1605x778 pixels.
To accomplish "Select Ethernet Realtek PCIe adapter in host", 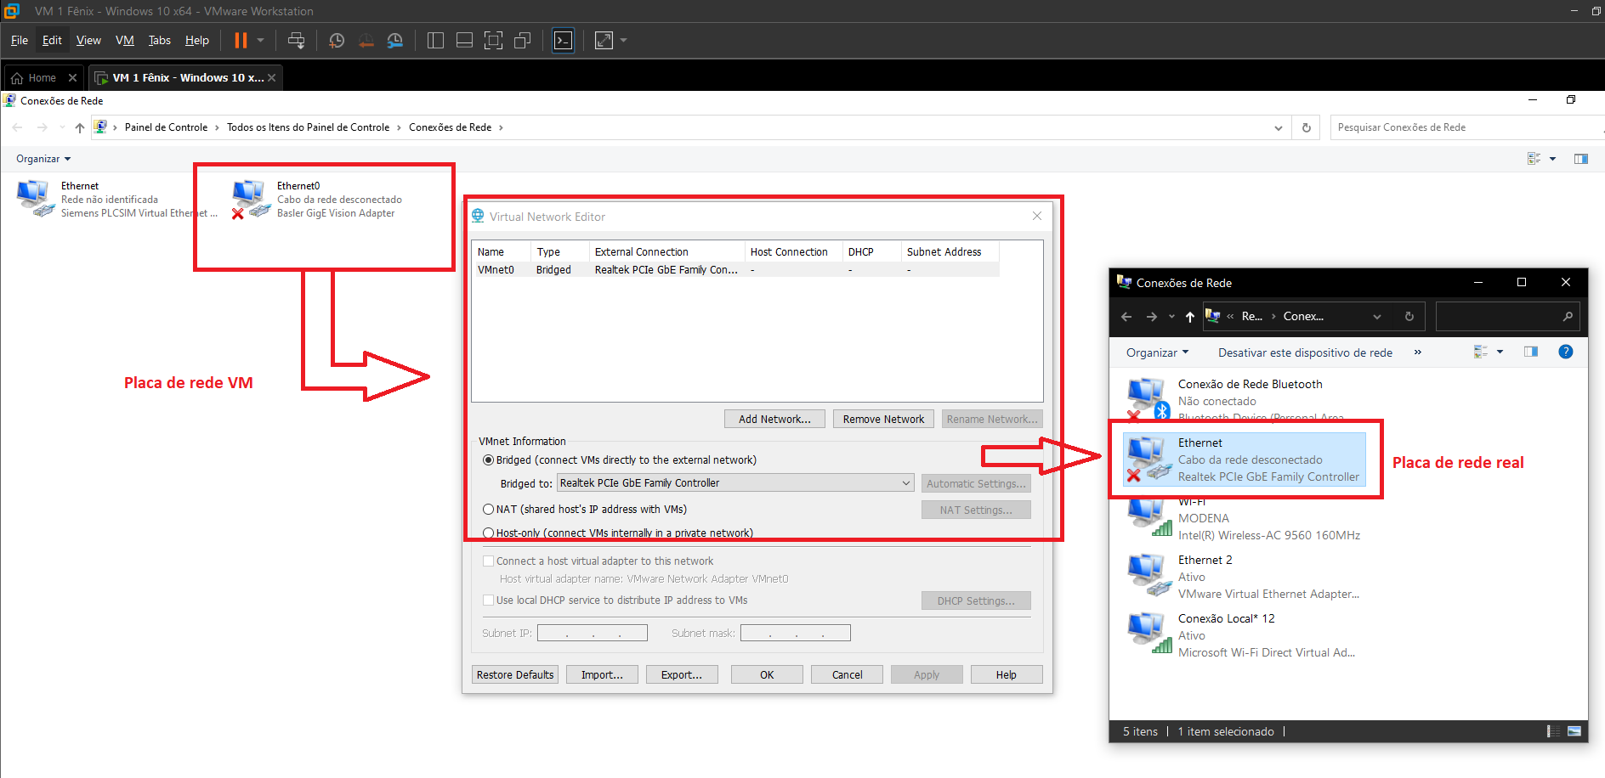I will click(1245, 459).
